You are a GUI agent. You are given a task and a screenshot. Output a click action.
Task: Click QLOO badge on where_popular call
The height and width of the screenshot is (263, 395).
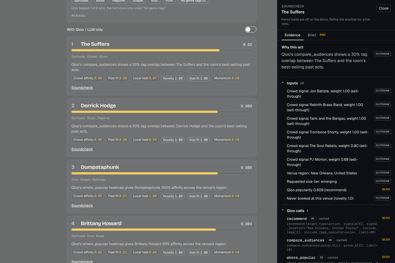point(386,257)
